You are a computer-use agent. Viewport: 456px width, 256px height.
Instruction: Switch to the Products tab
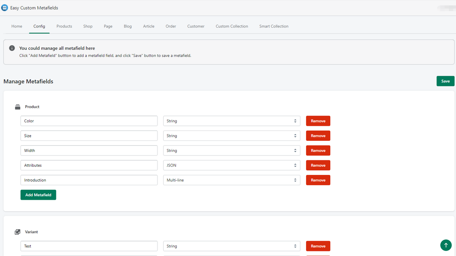[x=64, y=26]
